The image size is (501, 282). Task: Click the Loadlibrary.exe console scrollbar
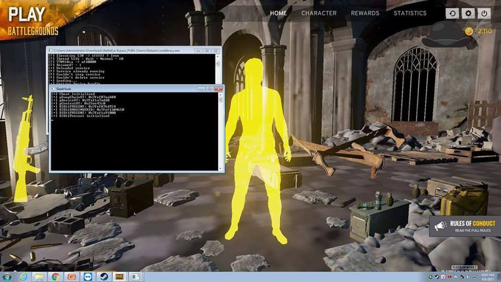(218, 69)
